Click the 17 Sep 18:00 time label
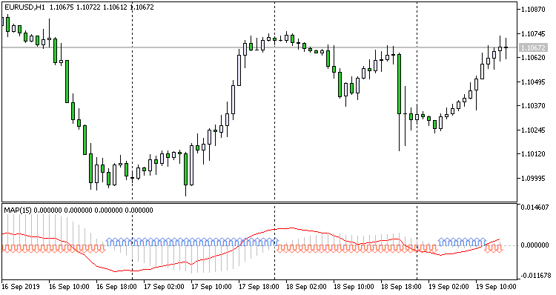 pos(259,287)
